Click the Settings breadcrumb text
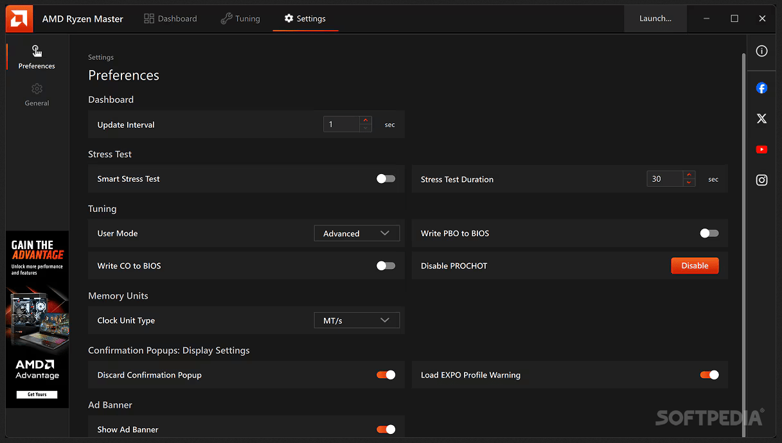Viewport: 782px width, 443px height. [x=101, y=57]
